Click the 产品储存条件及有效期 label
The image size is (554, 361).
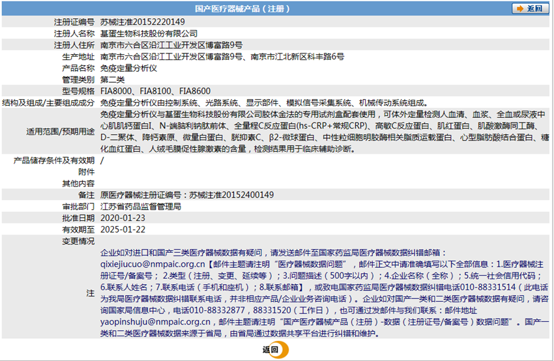point(54,161)
